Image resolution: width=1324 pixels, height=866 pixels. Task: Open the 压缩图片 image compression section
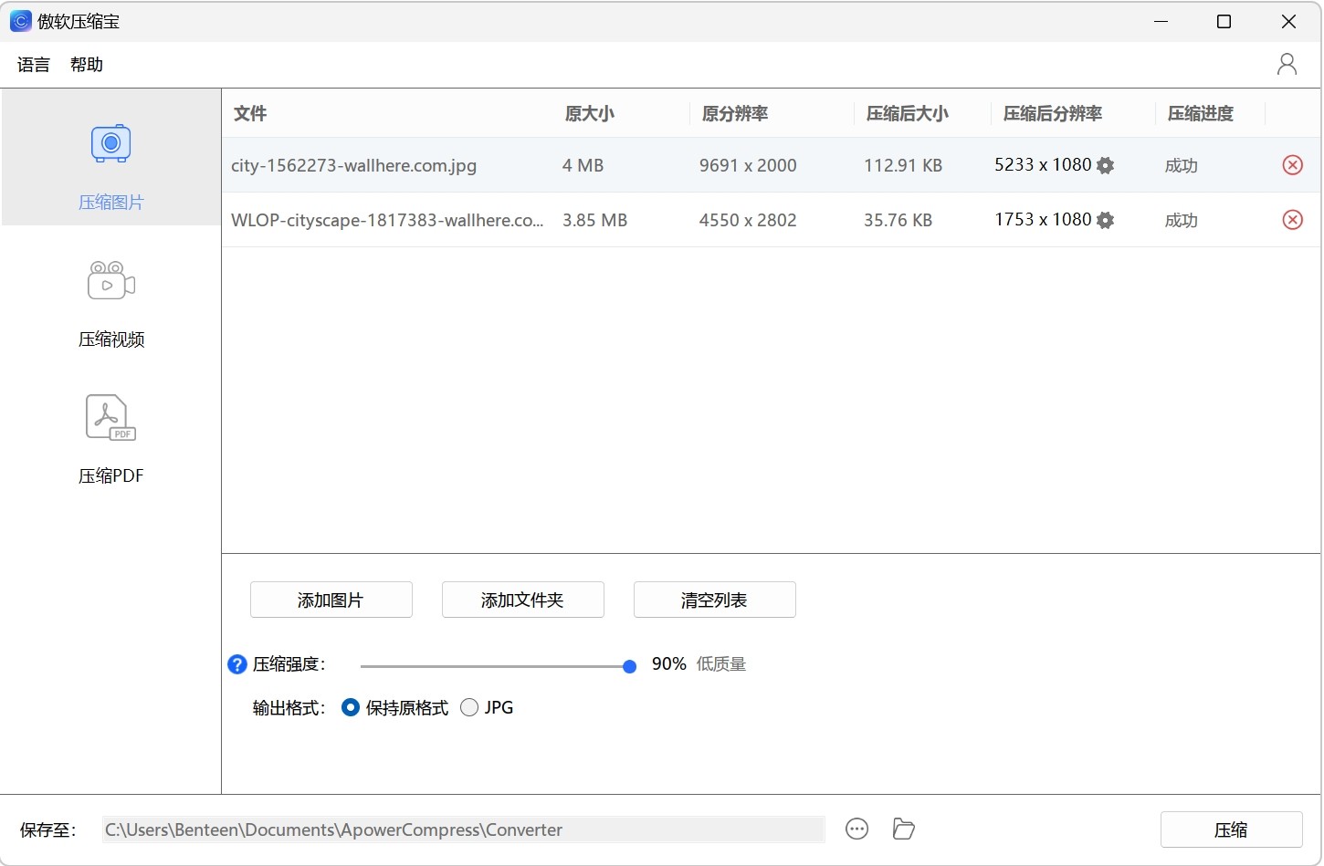110,157
